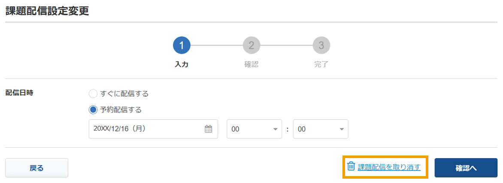Select step 2 circle in progress indicator

coord(251,45)
